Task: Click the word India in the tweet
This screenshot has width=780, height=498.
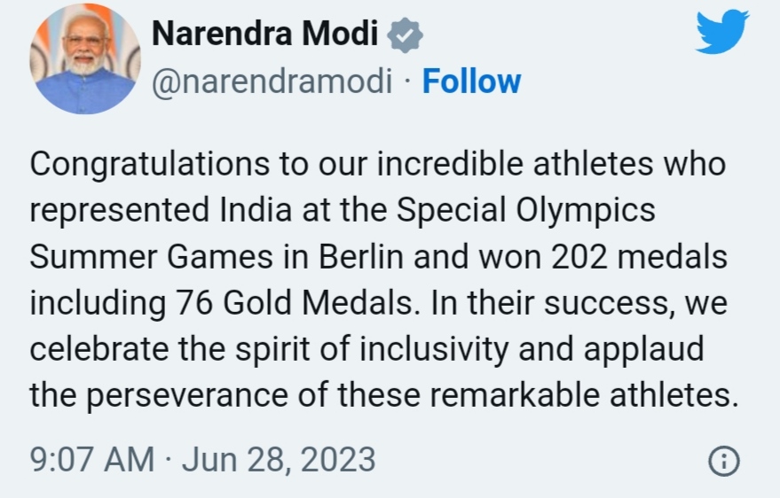Action: [x=256, y=209]
